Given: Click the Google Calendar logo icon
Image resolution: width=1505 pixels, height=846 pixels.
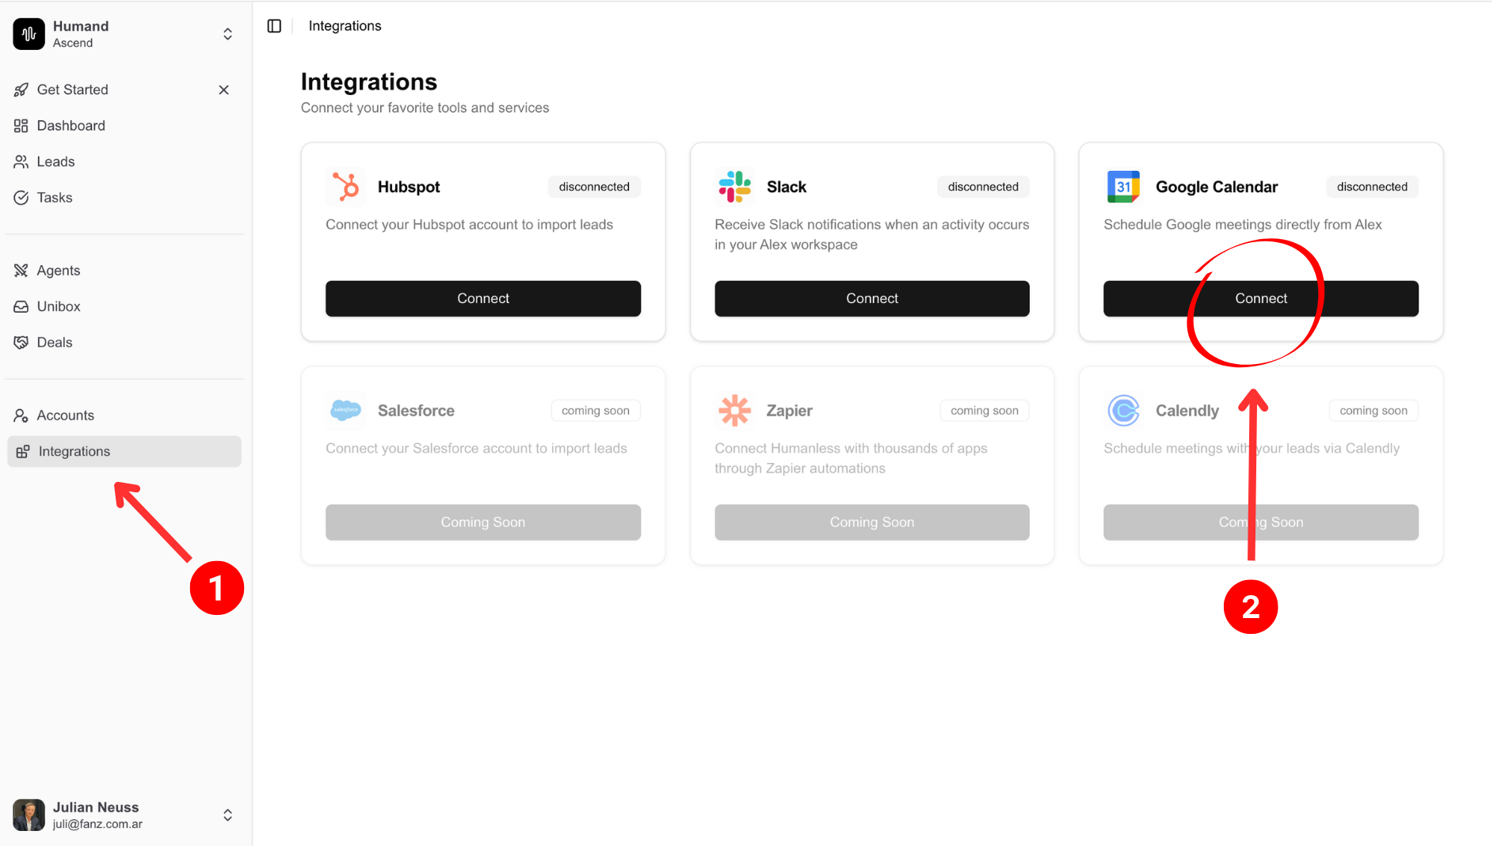Looking at the screenshot, I should pyautogui.click(x=1123, y=187).
